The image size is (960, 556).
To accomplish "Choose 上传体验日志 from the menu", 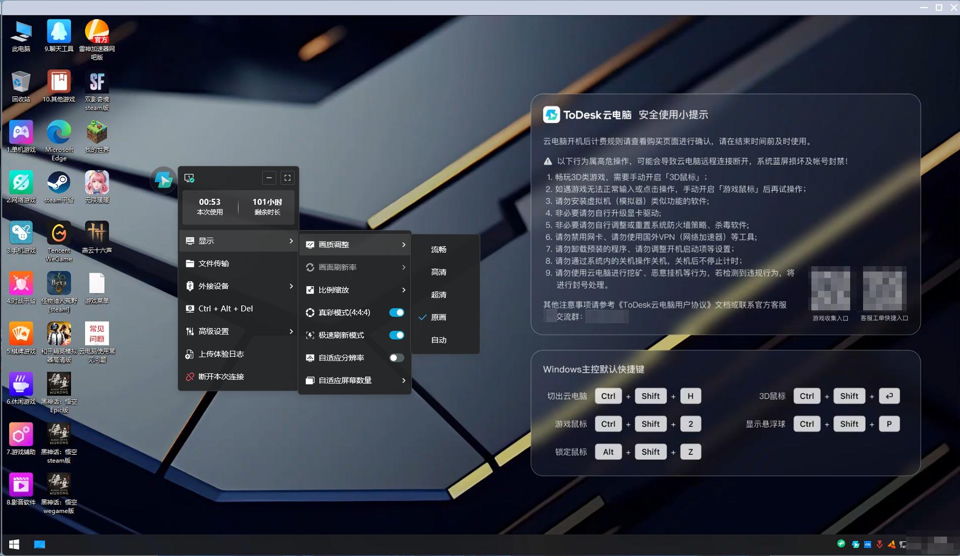I will pos(239,354).
